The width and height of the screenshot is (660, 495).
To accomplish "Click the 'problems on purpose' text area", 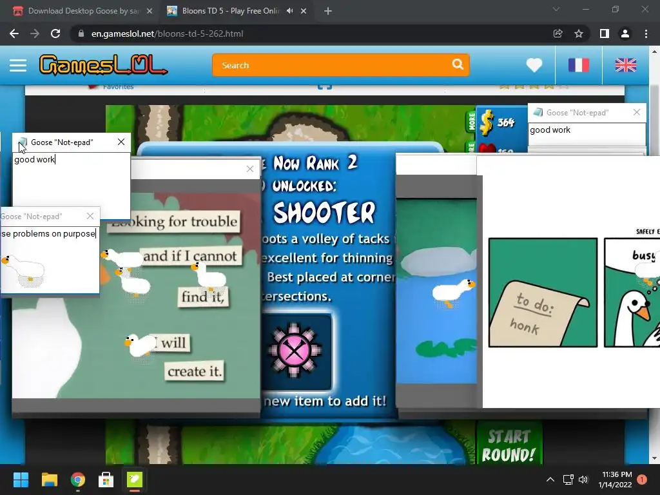I will pos(50,259).
